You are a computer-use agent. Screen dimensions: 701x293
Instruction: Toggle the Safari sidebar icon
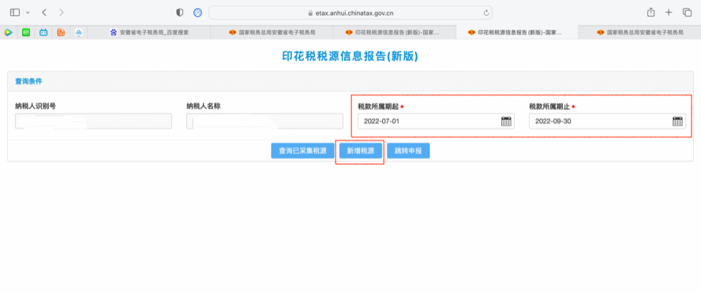pos(15,12)
